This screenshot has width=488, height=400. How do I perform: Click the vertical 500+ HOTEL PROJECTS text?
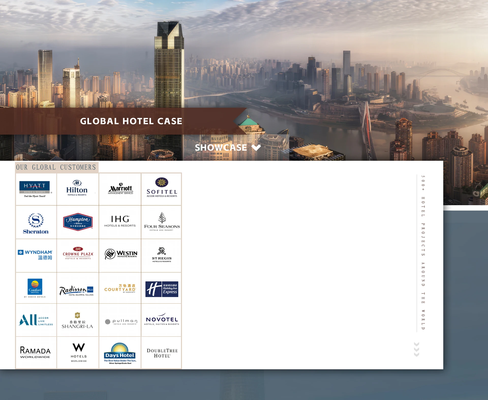(x=423, y=252)
